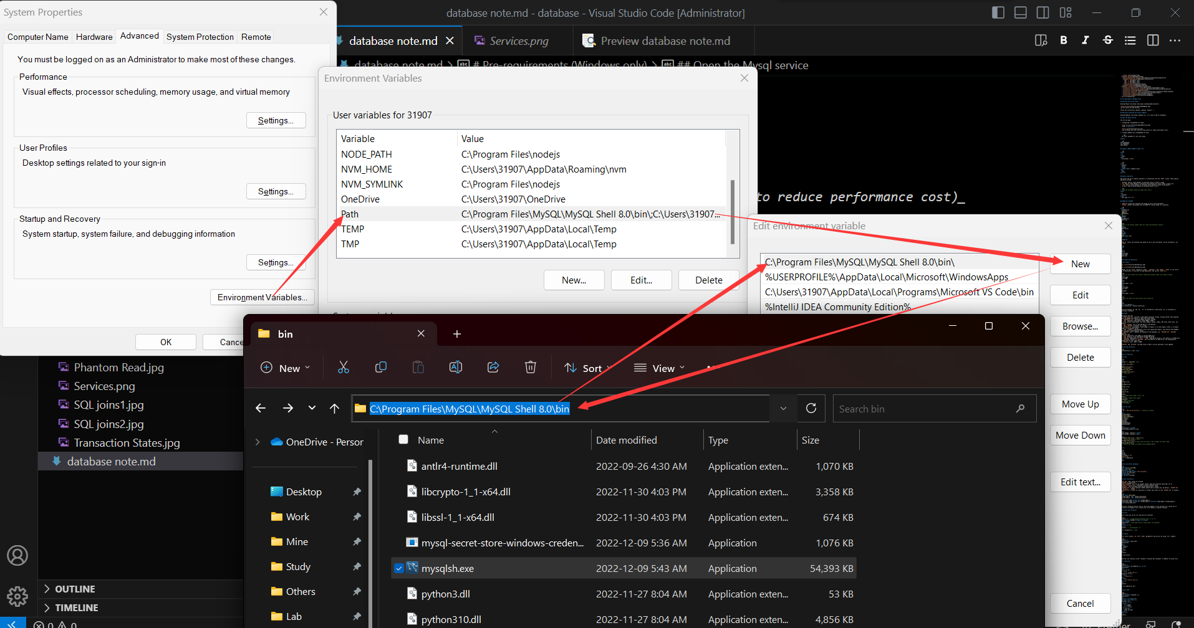Click Performance Settings... button
Viewport: 1194px width, 628px height.
(x=276, y=120)
